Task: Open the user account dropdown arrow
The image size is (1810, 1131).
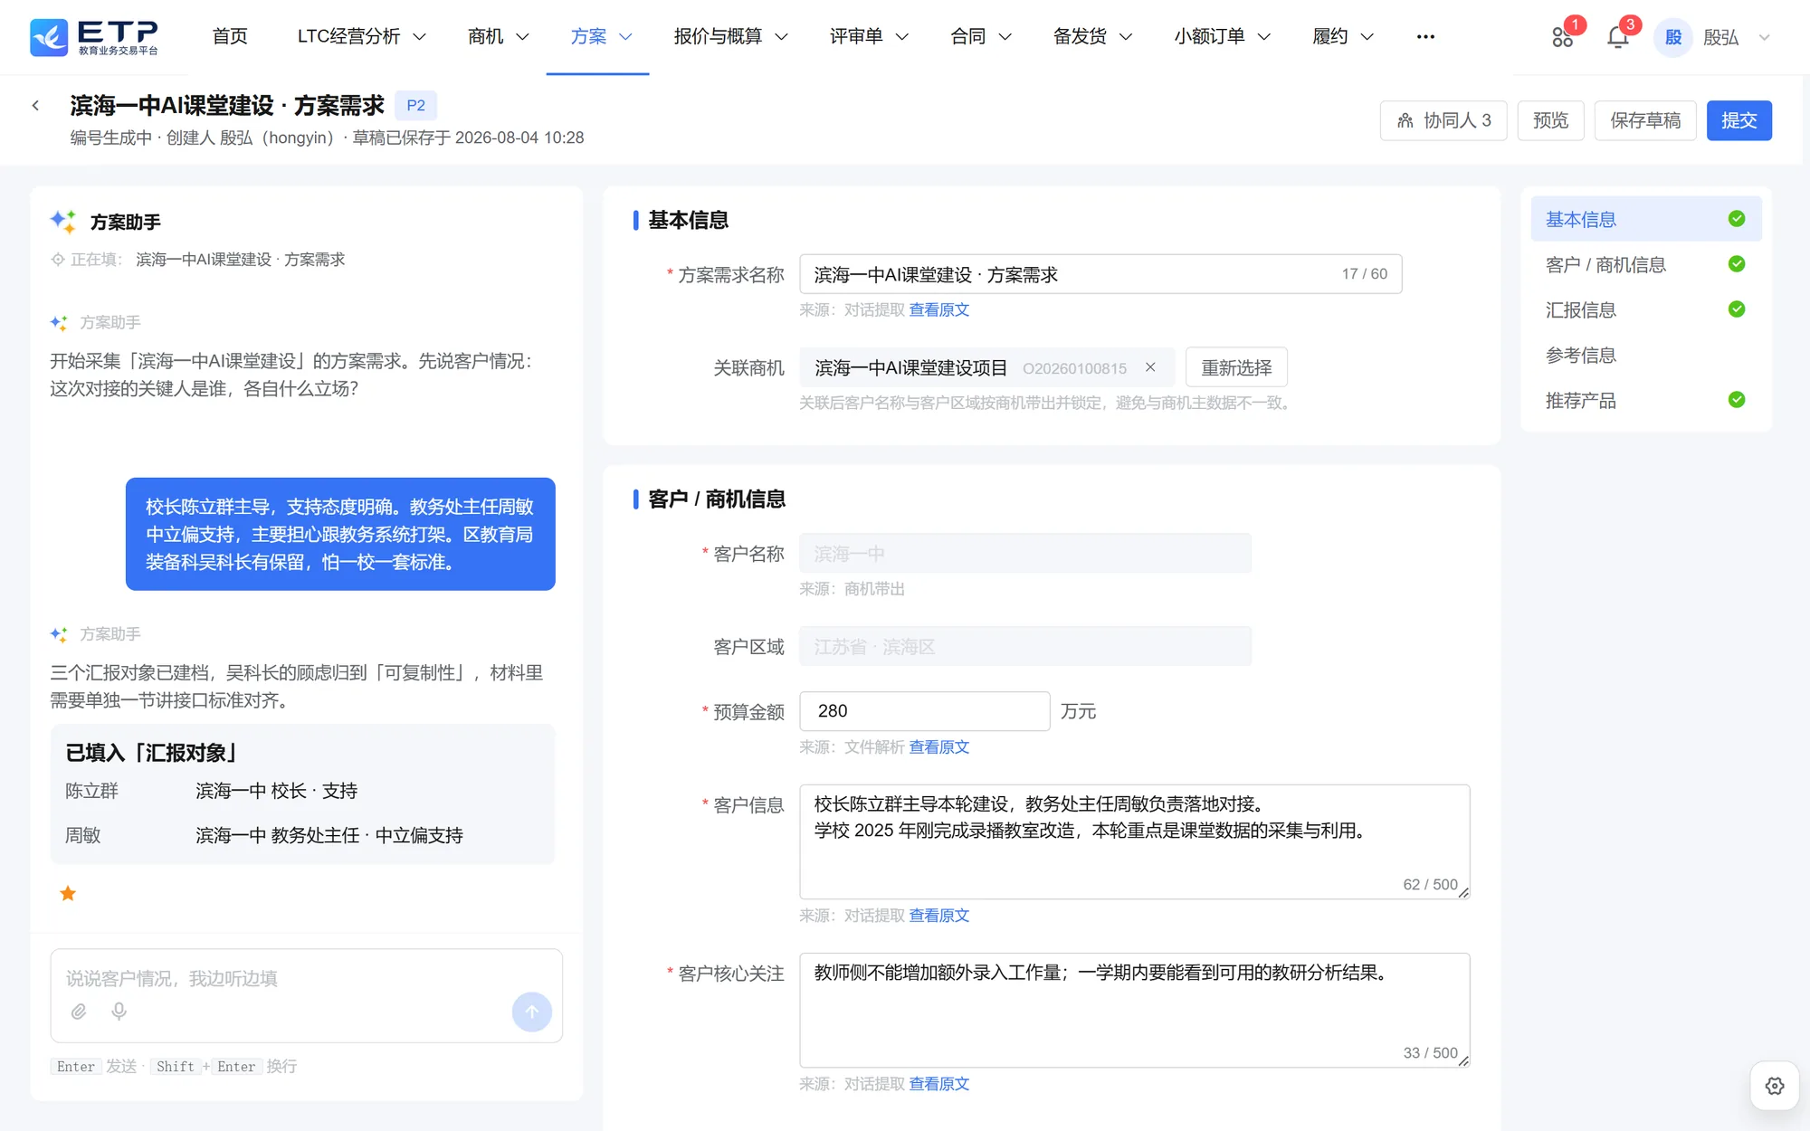Action: (1764, 38)
